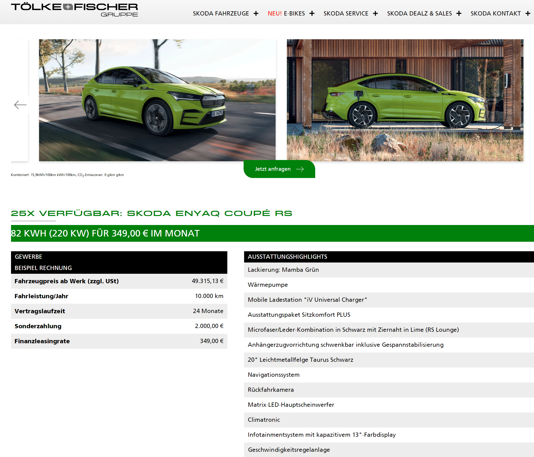The width and height of the screenshot is (534, 457).
Task: Select the Climatronic row
Action: tap(389, 420)
